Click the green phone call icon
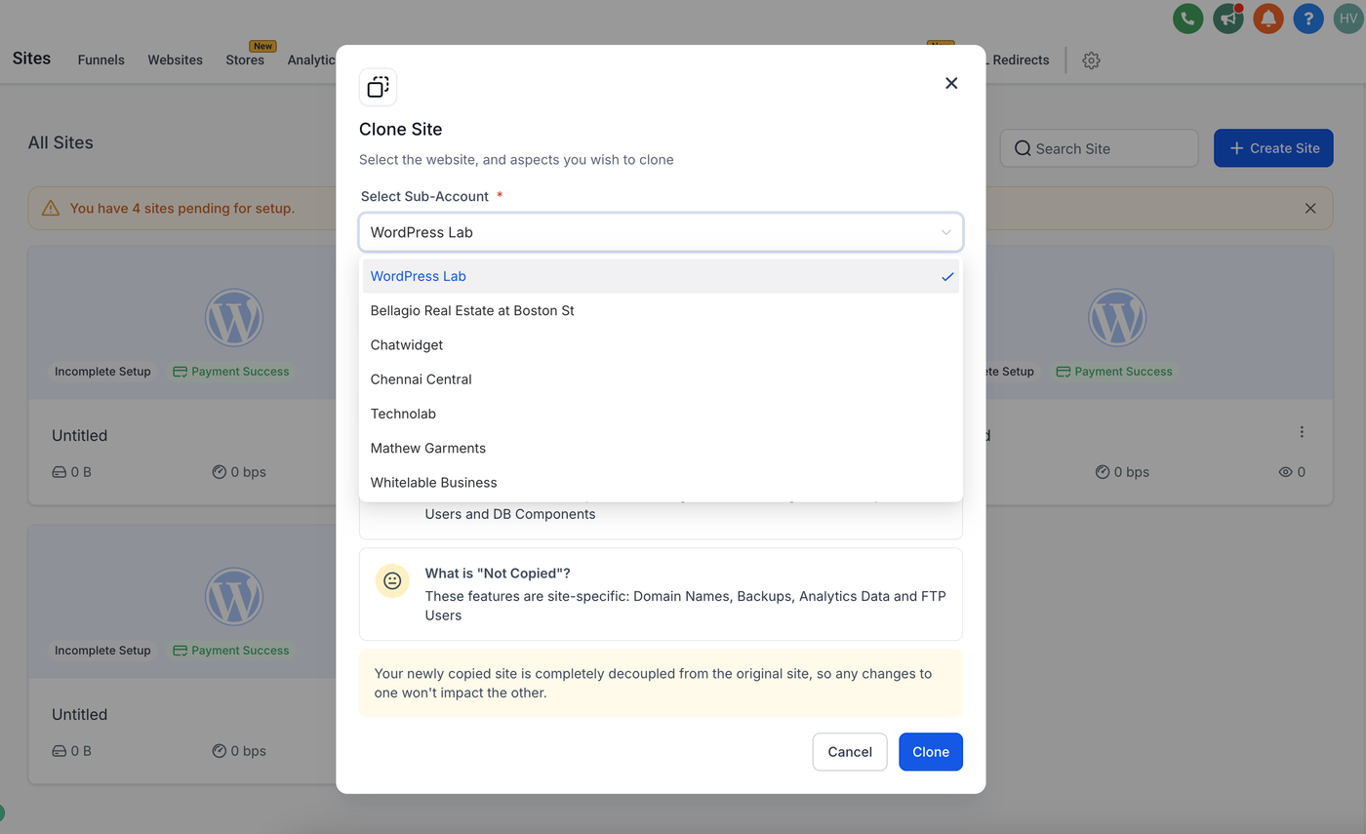Viewport: 1366px width, 834px height. tap(1187, 18)
